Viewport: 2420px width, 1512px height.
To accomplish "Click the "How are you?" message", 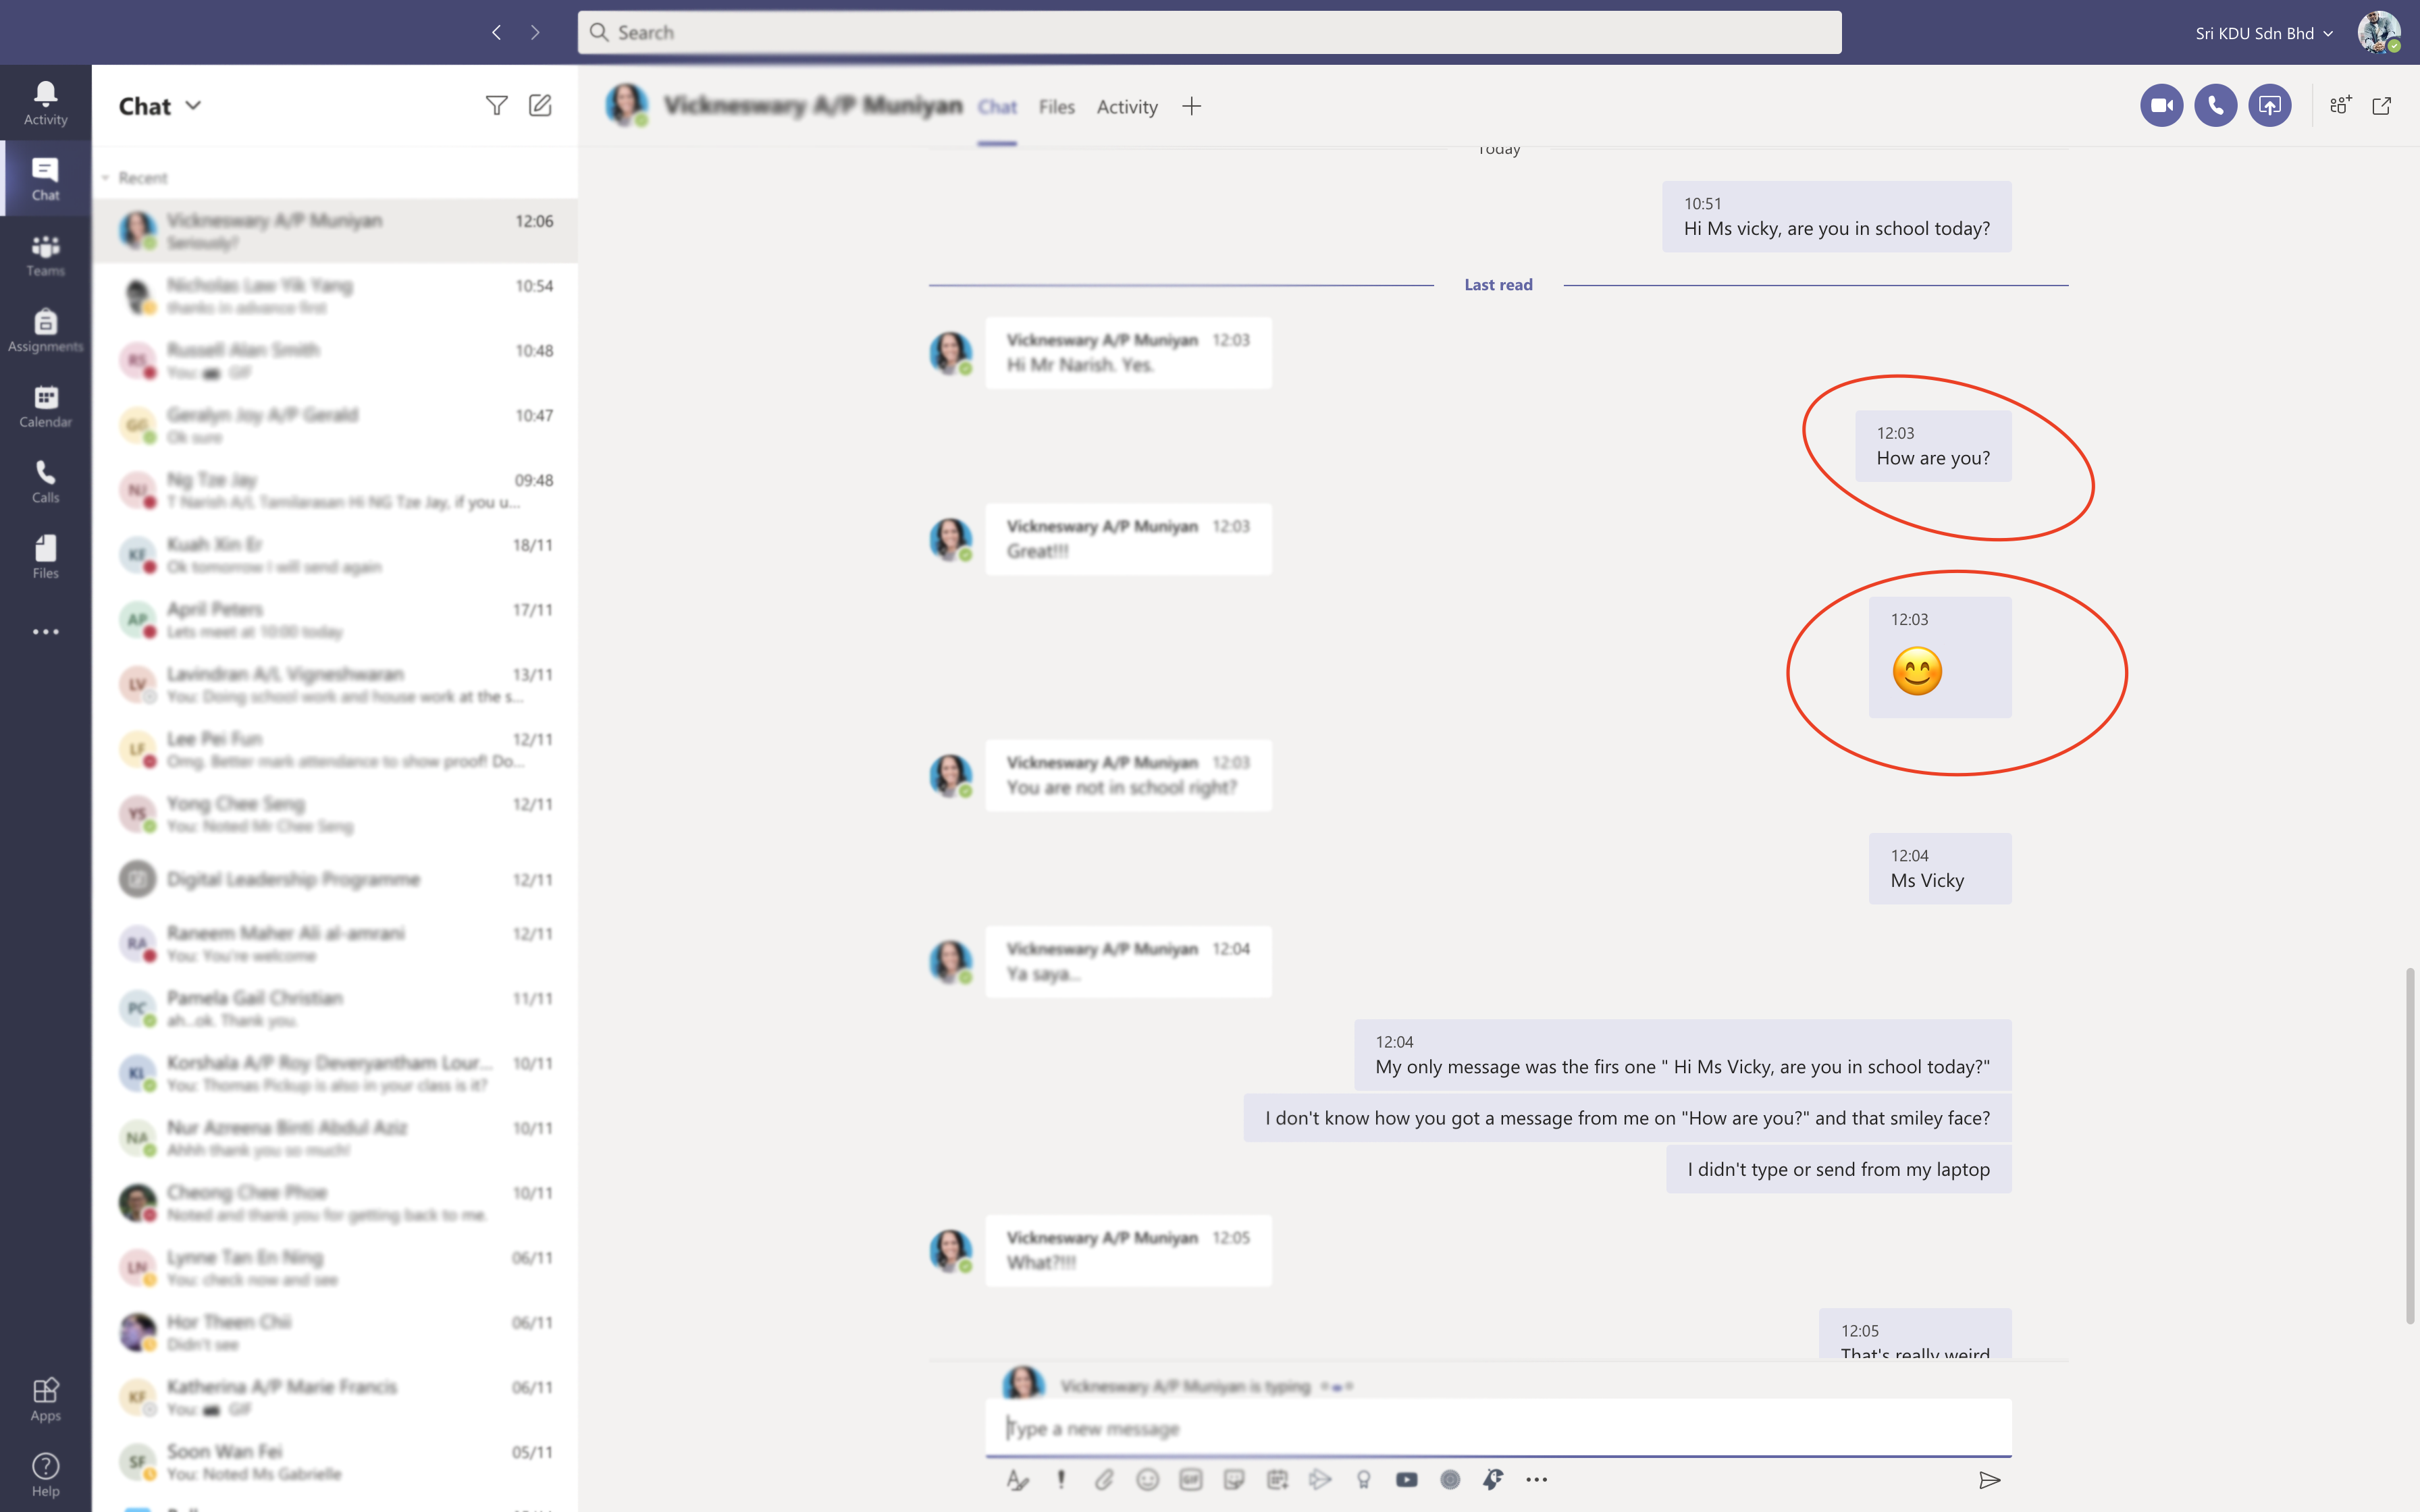I will tap(1933, 446).
